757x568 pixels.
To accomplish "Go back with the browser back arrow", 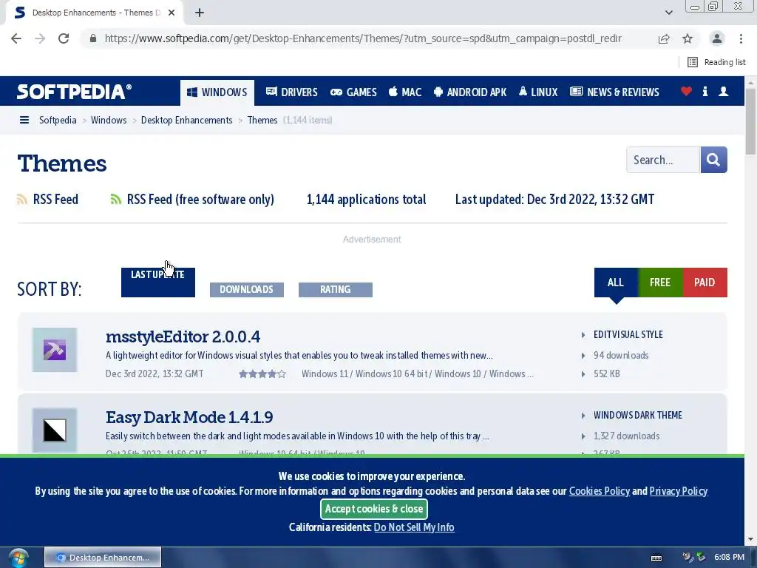I will [x=16, y=38].
